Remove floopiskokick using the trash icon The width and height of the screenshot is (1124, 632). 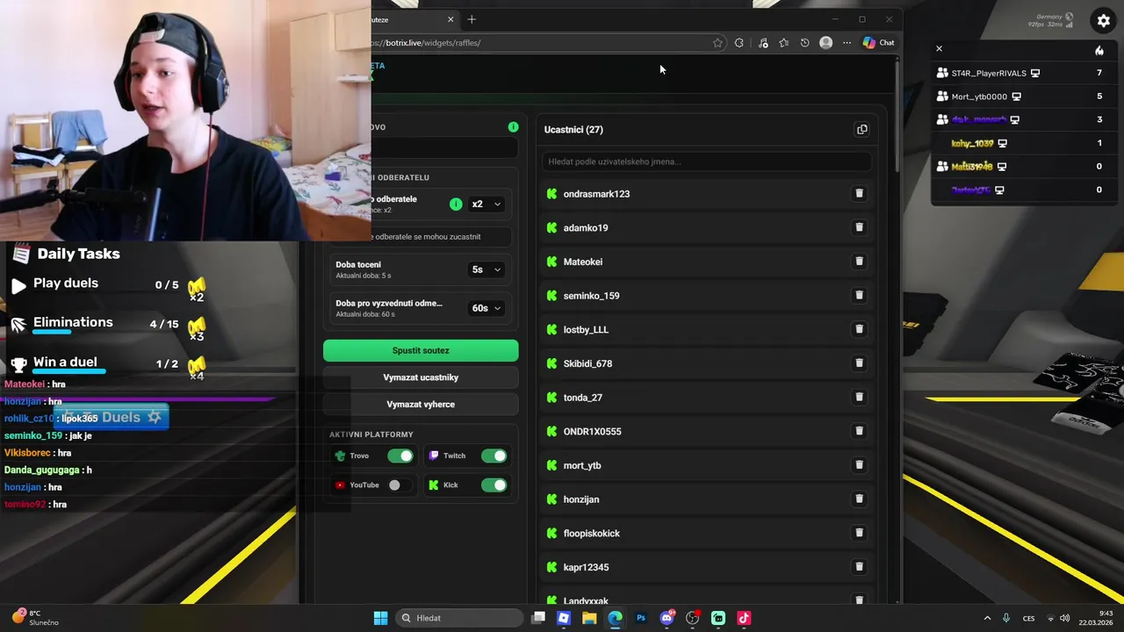[860, 533]
